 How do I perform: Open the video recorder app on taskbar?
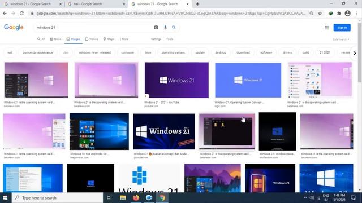149,198
